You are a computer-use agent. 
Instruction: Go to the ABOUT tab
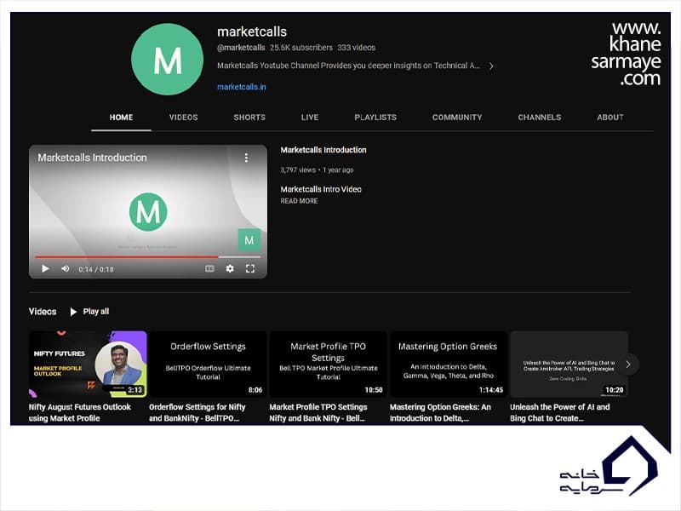point(610,118)
